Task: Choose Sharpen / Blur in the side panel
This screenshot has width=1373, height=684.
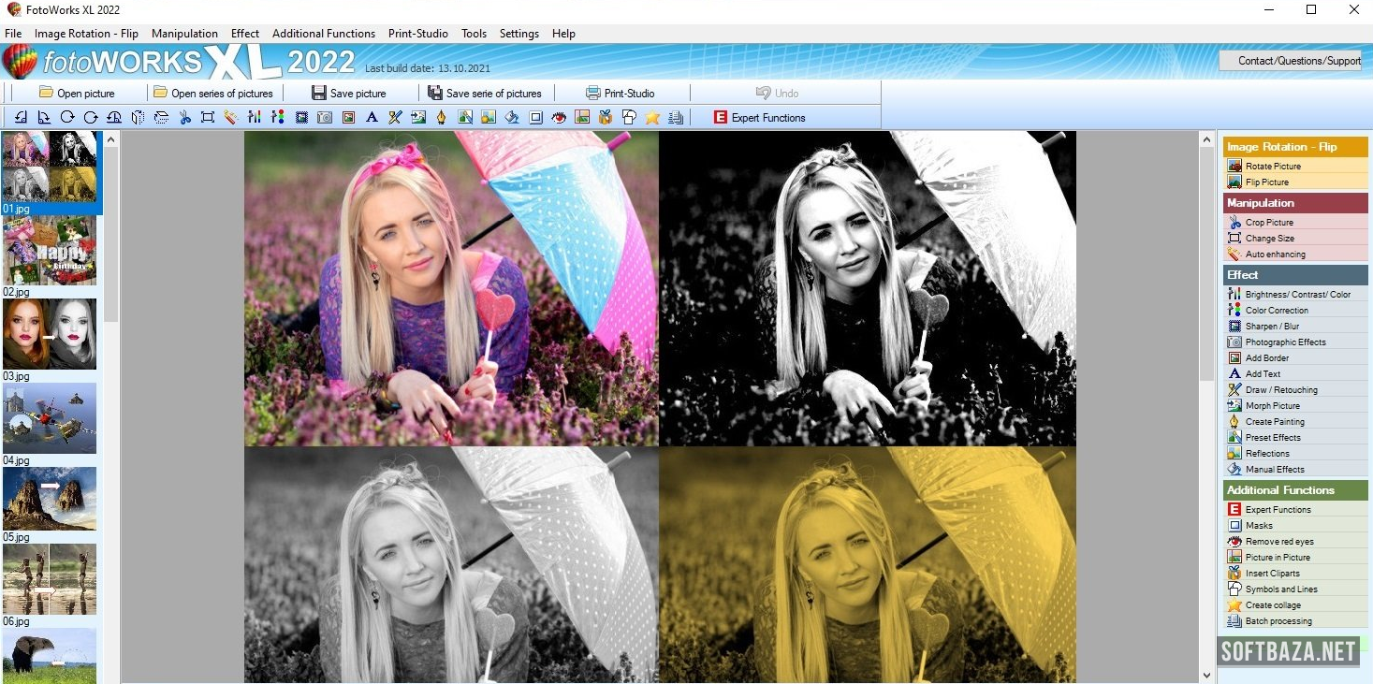Action: coord(1272,327)
